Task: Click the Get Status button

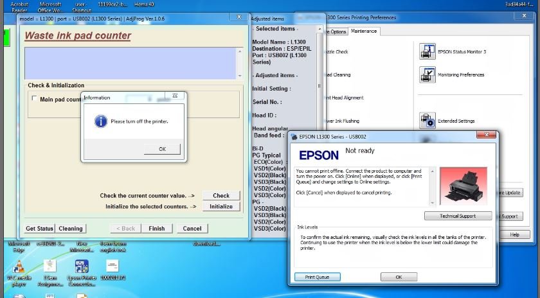Action: point(39,229)
